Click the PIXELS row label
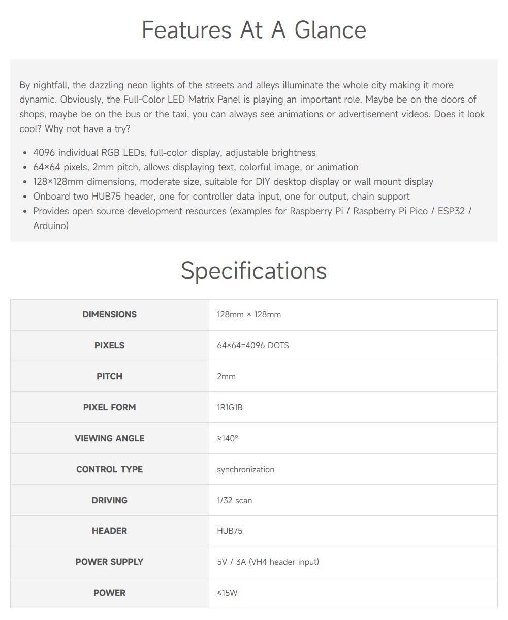The height and width of the screenshot is (620, 508). click(109, 345)
